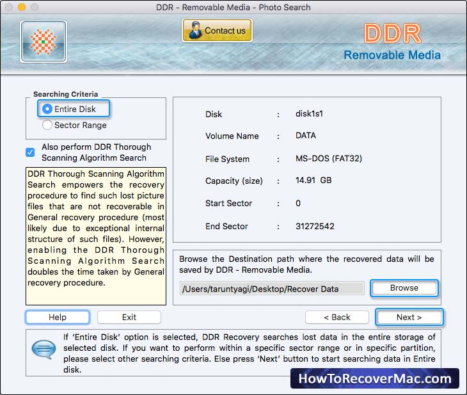The width and height of the screenshot is (467, 395).
Task: Click the Searching Criteria group title
Action: [65, 94]
